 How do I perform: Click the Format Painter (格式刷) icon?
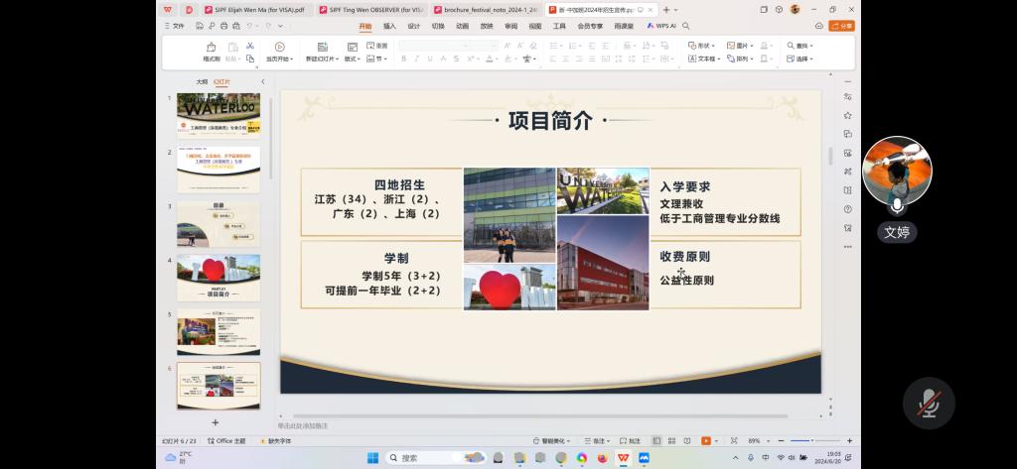click(212, 47)
